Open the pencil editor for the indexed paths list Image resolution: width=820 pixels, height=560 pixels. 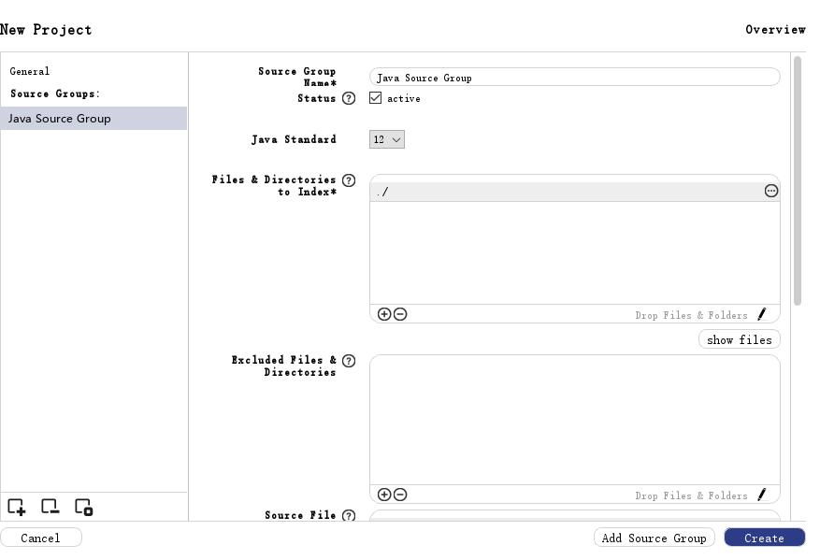[x=762, y=314]
